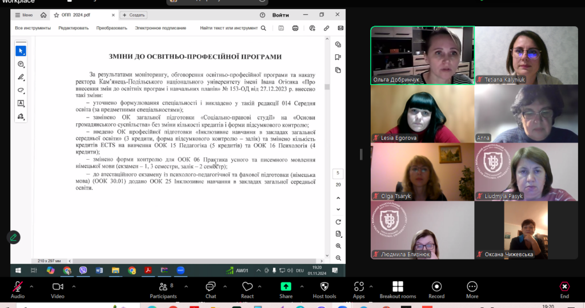The image size is (585, 308).
Task: Click the PDF vertical scrollbar thumb
Action: (x=327, y=87)
